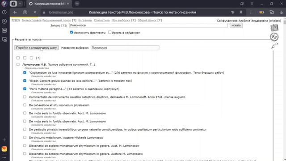Expand properties under De cohaesione et situ monadum

click(43, 109)
